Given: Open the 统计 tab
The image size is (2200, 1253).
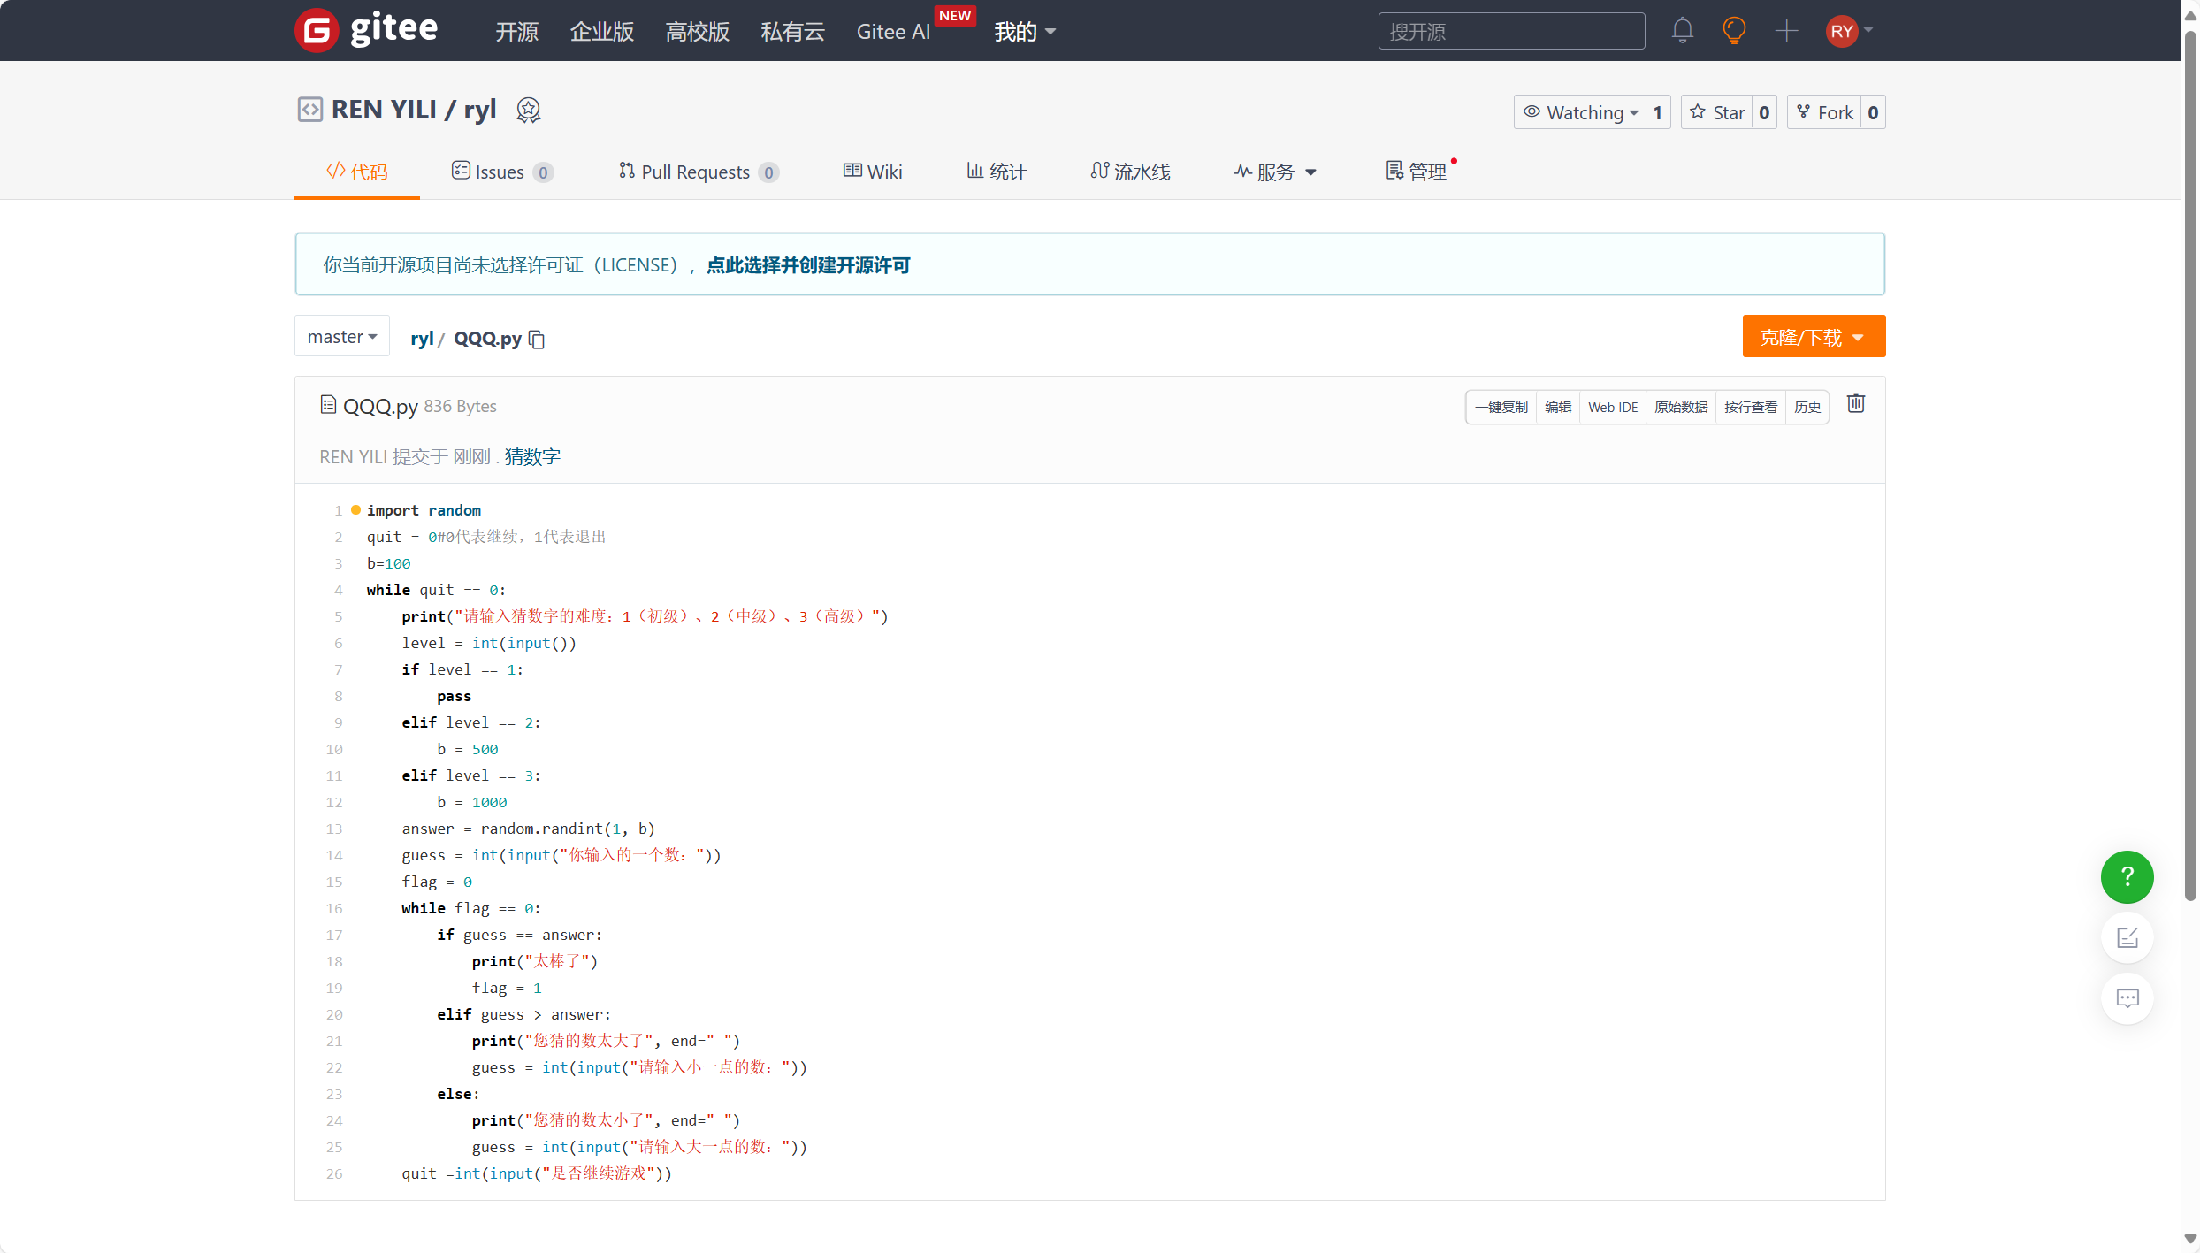Looking at the screenshot, I should 997,172.
